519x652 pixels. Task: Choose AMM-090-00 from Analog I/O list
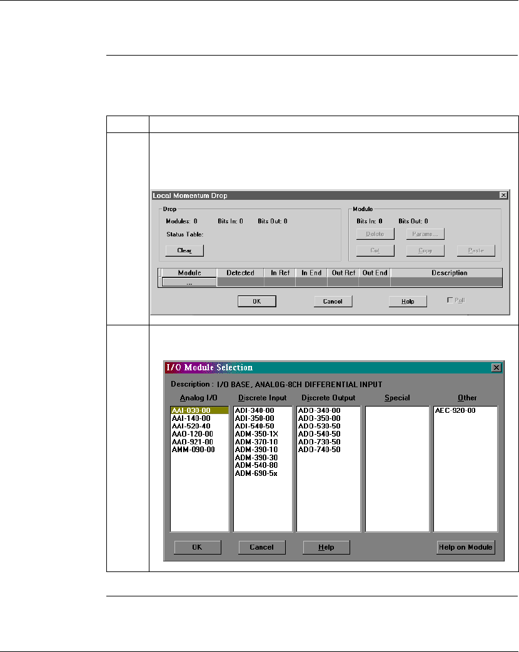[193, 449]
